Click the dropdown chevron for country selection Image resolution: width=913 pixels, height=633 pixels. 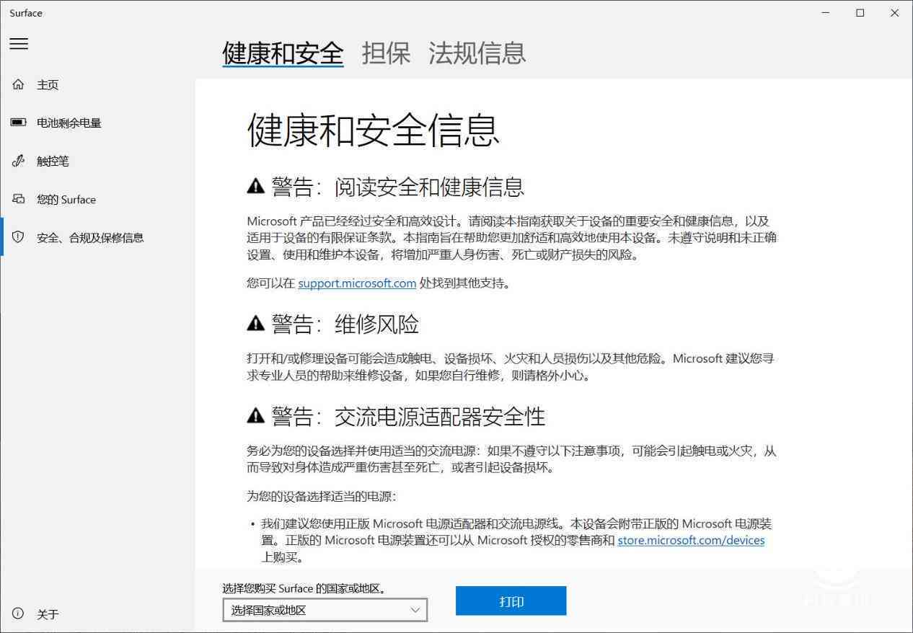[x=415, y=610]
